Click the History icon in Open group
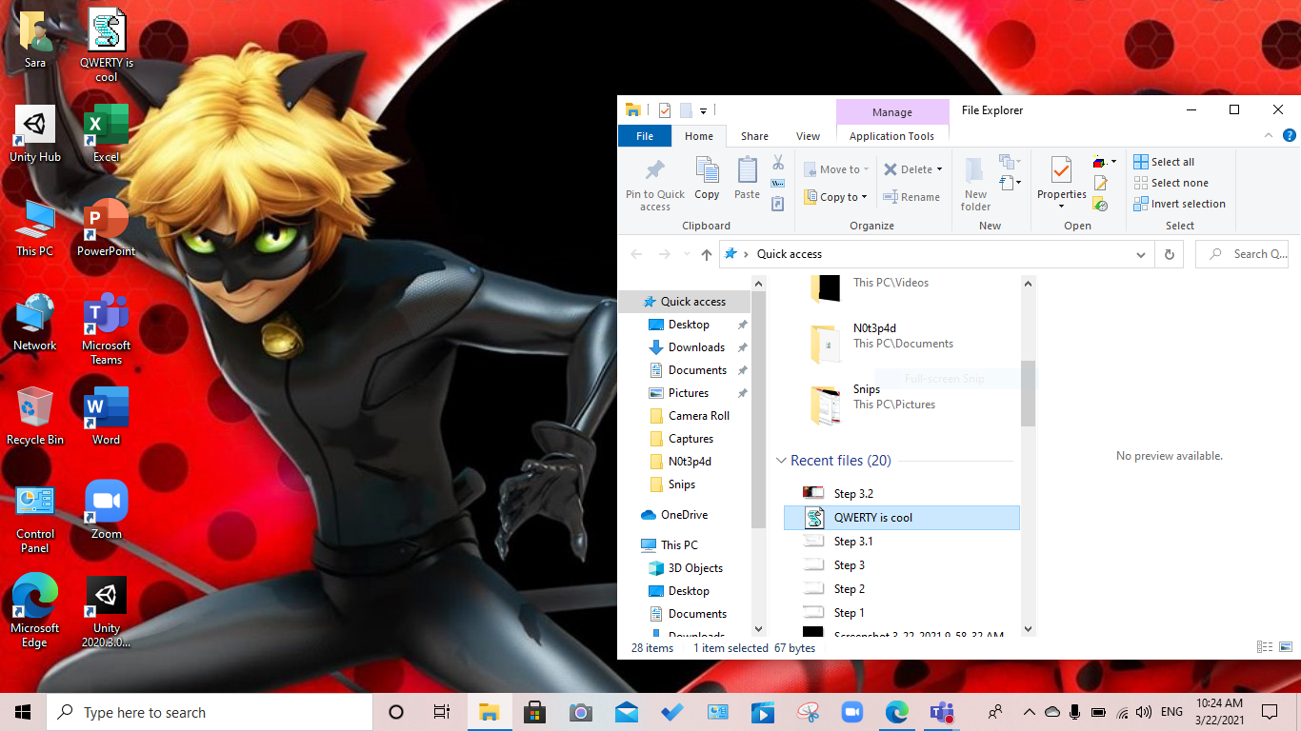This screenshot has width=1301, height=731. coord(1101,204)
